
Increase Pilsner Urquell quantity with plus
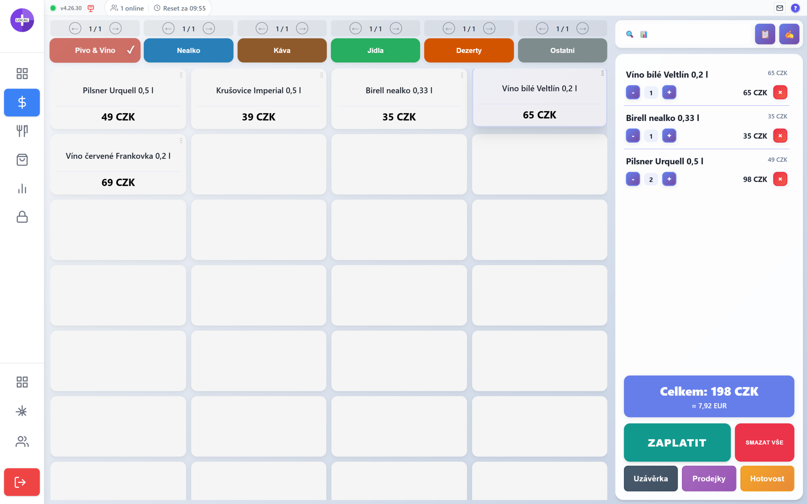coord(669,179)
